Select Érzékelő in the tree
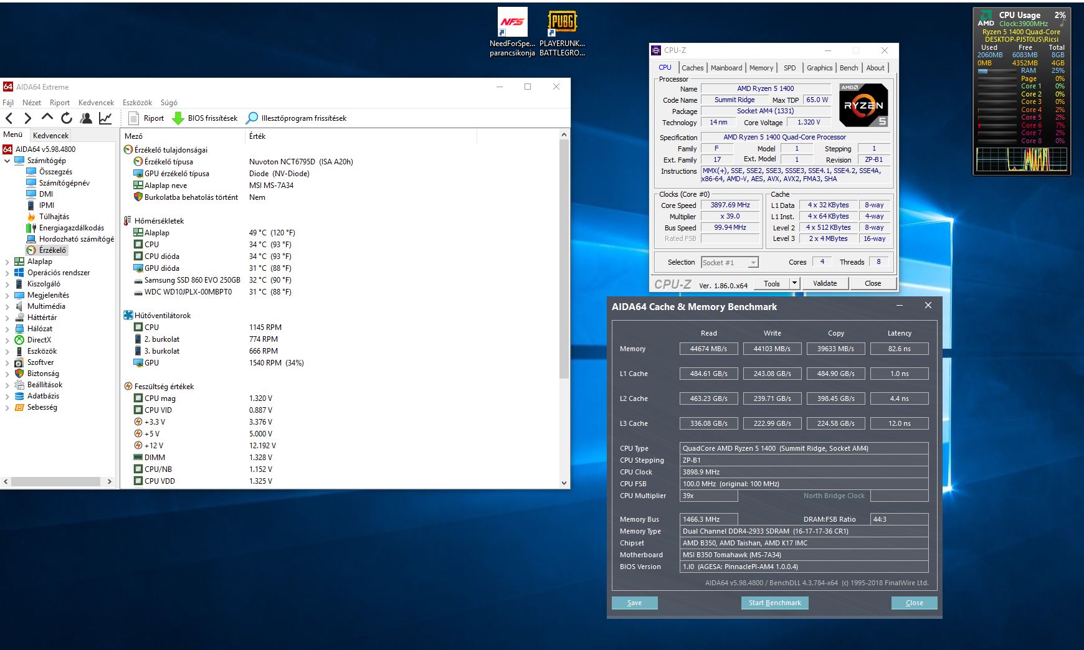This screenshot has width=1084, height=650. point(47,250)
